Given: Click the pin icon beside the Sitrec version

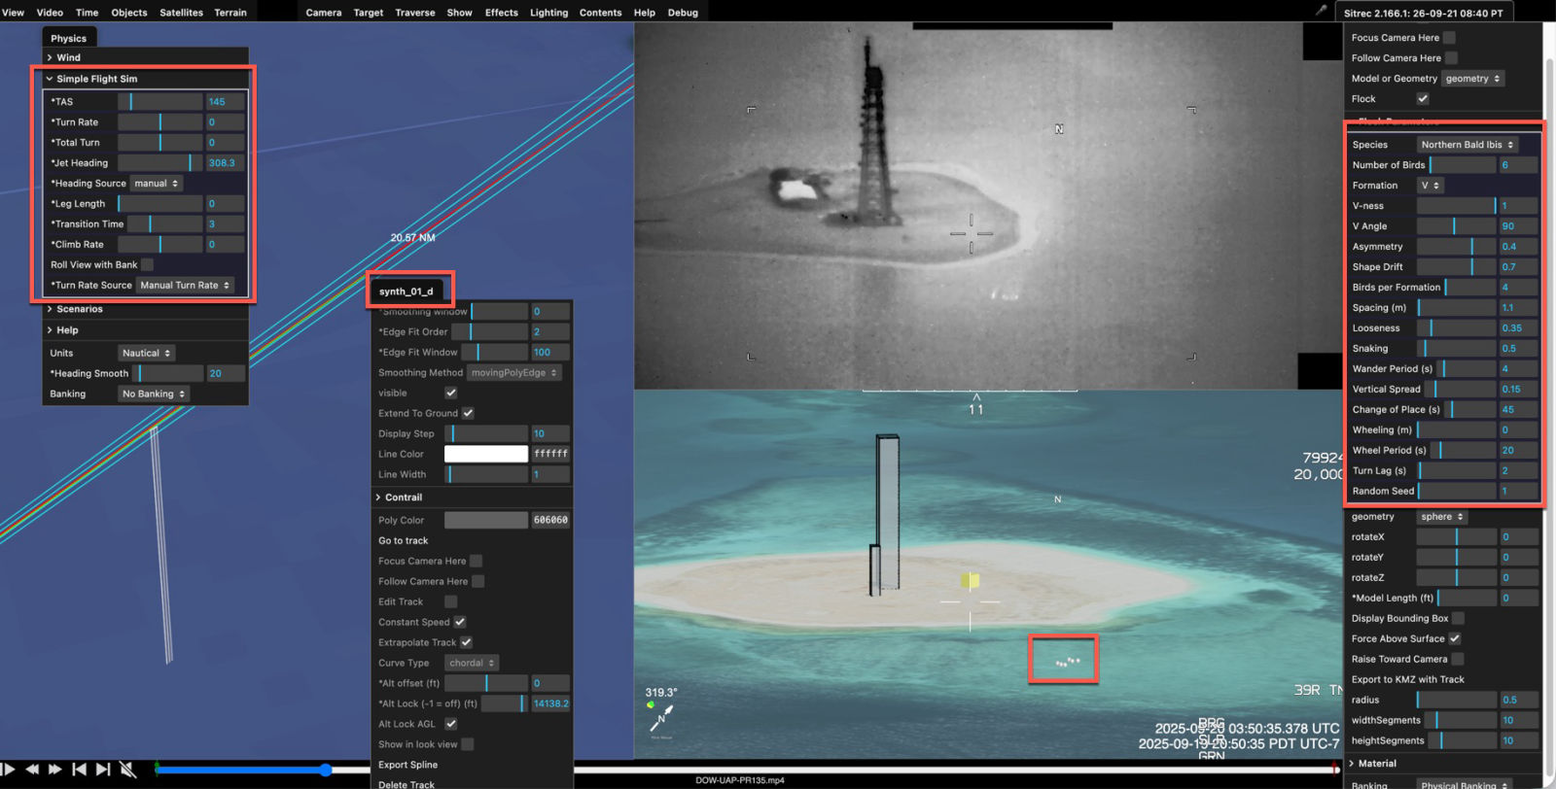Looking at the screenshot, I should tap(1321, 10).
